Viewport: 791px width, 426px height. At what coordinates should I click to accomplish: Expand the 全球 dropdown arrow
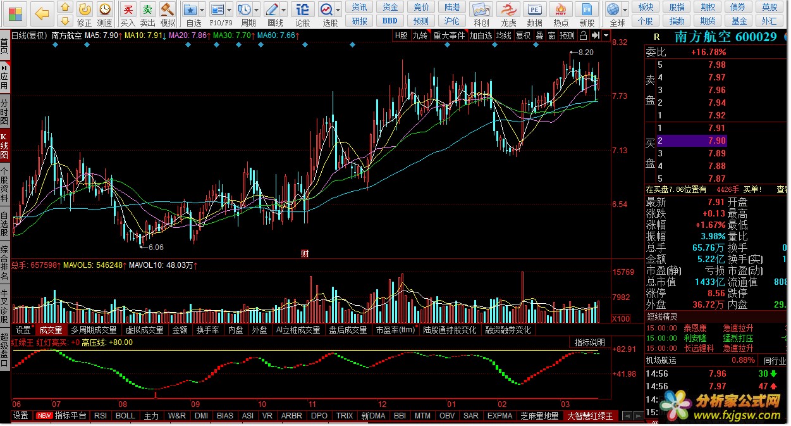coord(625,11)
